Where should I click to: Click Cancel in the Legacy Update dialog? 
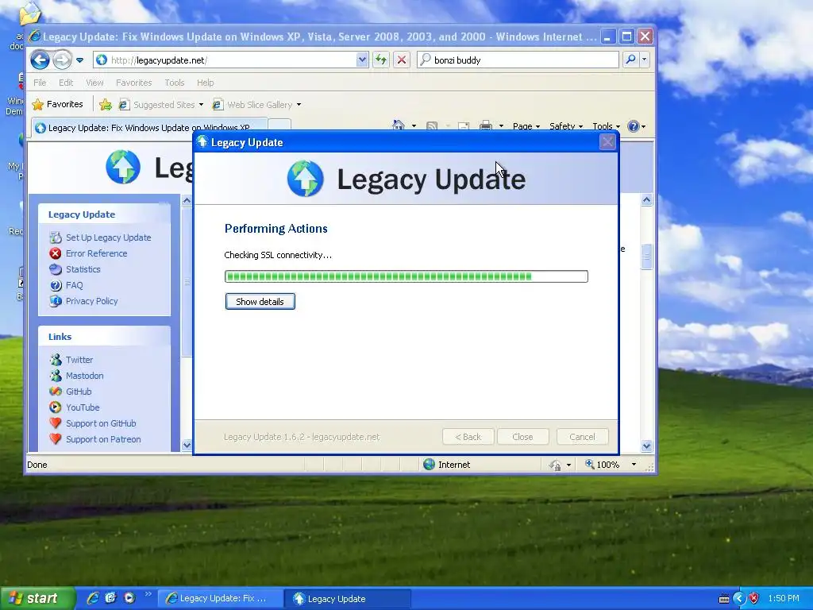tap(582, 437)
